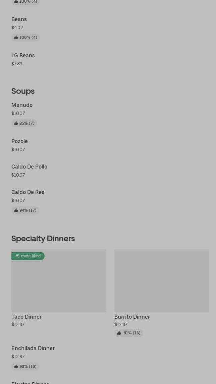Choose the Pozole soup
The height and width of the screenshot is (384, 216).
[x=19, y=141]
